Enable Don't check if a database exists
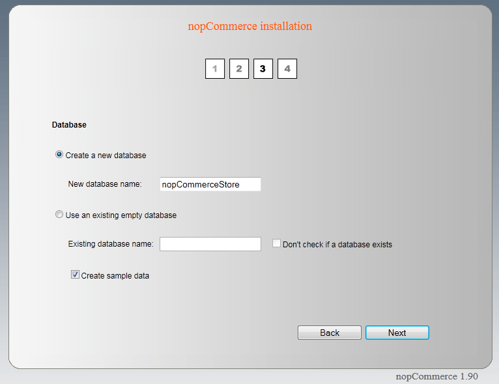Screen dimensions: 499x384 tap(276, 243)
